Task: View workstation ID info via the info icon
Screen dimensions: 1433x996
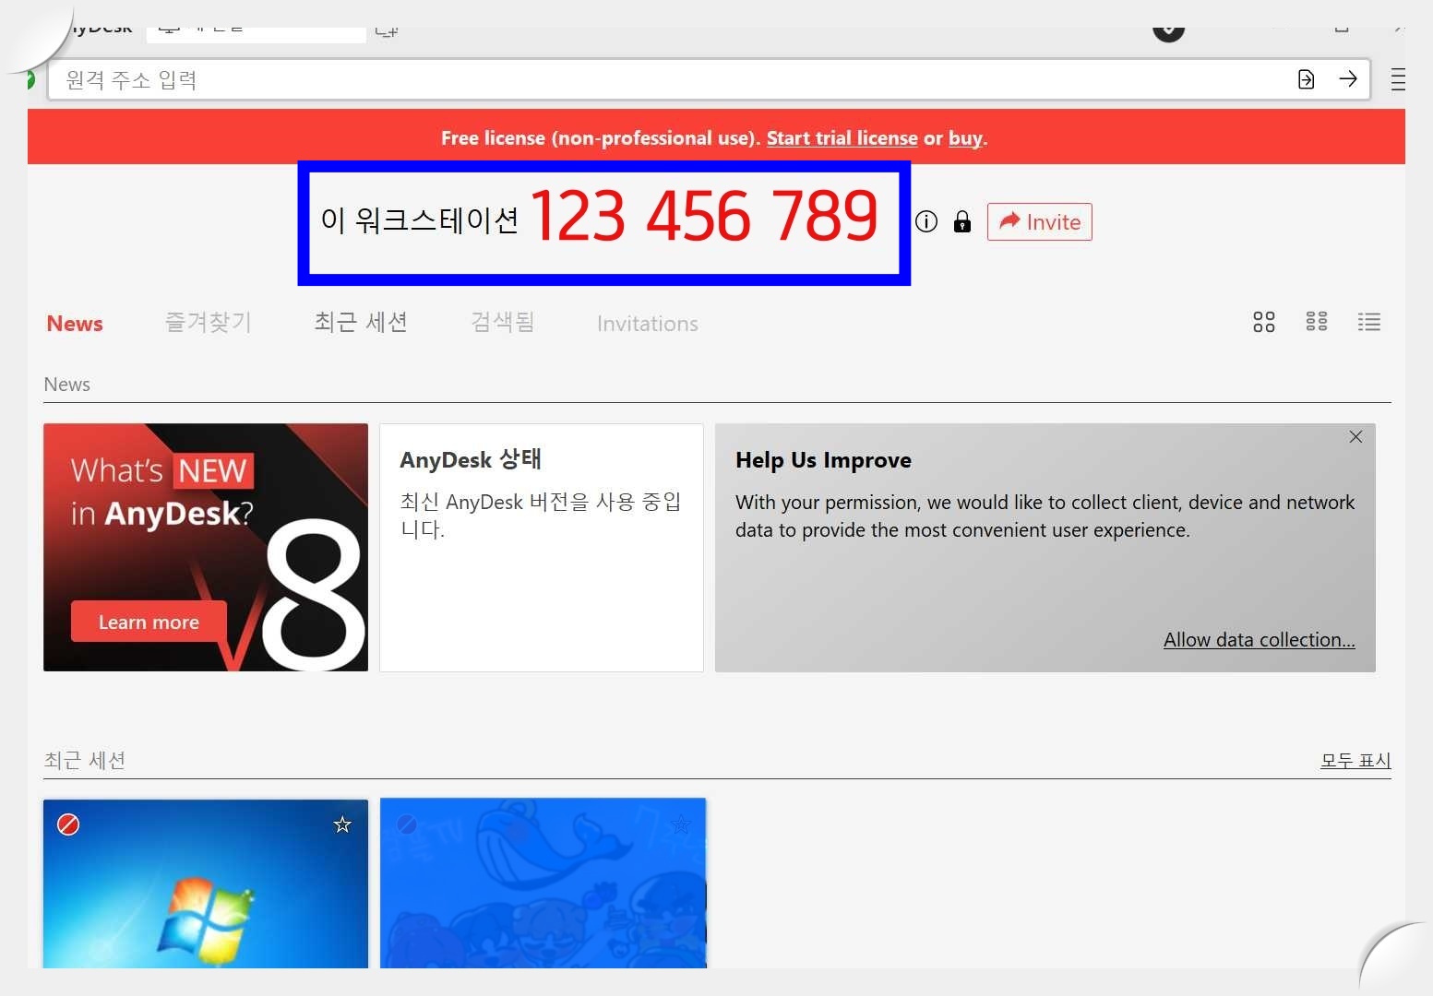Action: (x=925, y=221)
